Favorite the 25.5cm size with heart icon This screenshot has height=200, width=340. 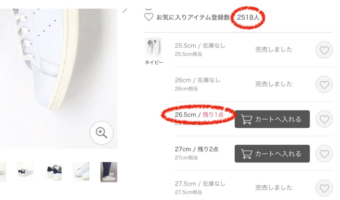(x=324, y=50)
